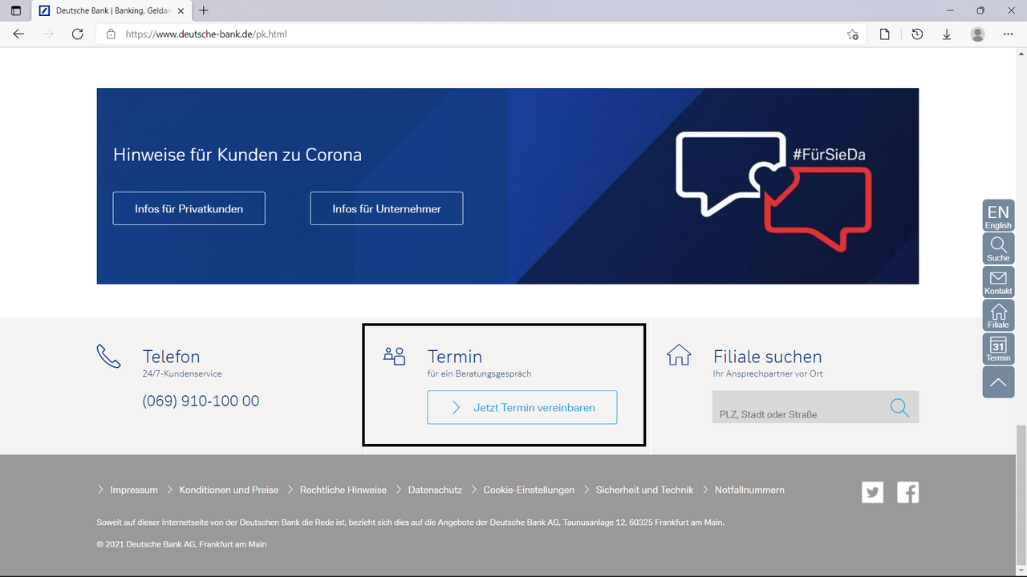Open browser Downloads icon
Viewport: 1027px width, 577px height.
pyautogui.click(x=947, y=34)
